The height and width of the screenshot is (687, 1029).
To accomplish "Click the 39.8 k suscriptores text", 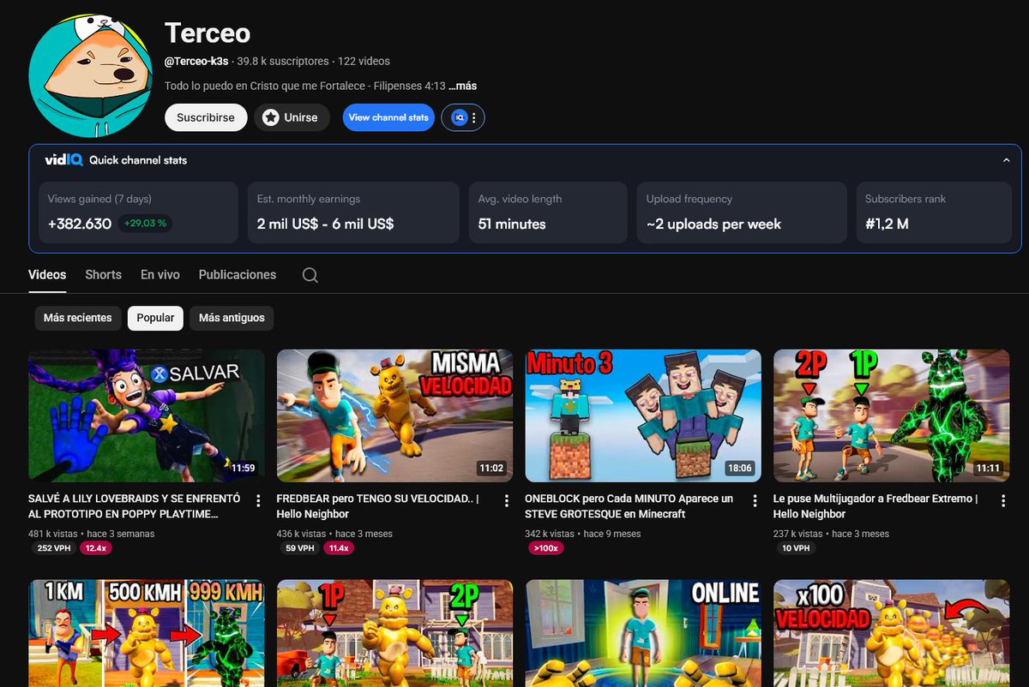I will (x=283, y=62).
